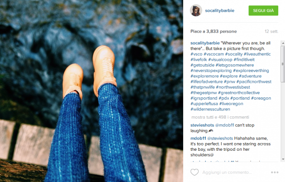
Task: Open the #vsco hashtag link
Action: (x=196, y=54)
